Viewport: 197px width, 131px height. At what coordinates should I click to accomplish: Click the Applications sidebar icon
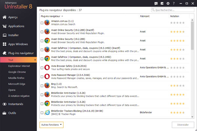pyautogui.click(x=5, y=26)
